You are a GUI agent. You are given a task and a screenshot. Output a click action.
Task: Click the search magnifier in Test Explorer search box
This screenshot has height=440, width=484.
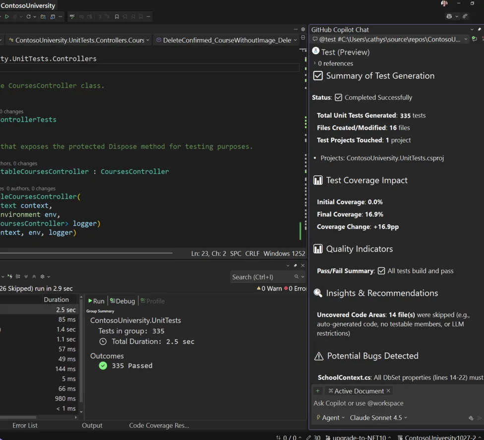pyautogui.click(x=297, y=277)
